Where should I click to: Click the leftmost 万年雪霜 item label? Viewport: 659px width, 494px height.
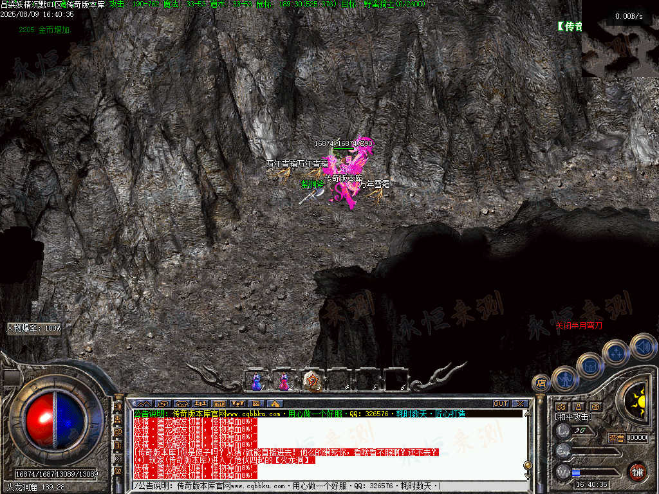pos(281,164)
